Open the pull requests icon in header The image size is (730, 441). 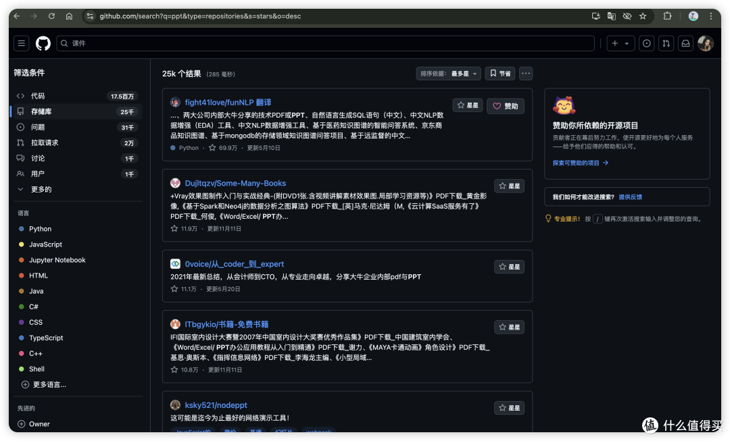point(666,43)
